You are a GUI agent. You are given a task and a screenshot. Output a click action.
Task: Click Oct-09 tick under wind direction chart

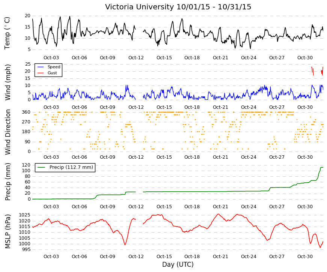point(107,157)
